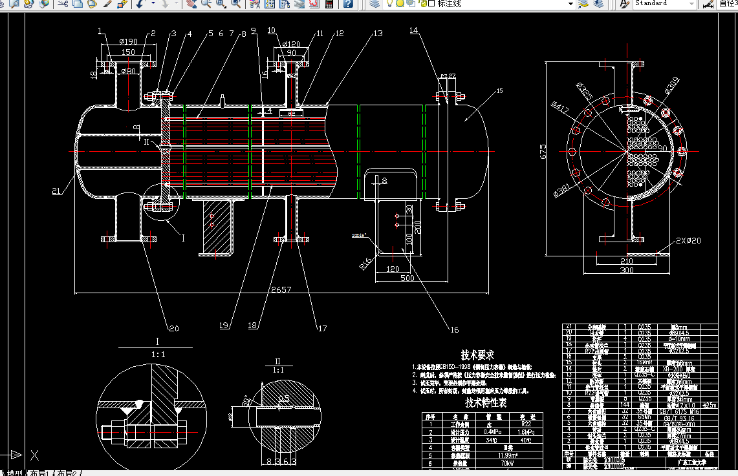Click the Cut scissors icon
This screenshot has height=476, width=738.
63,4
